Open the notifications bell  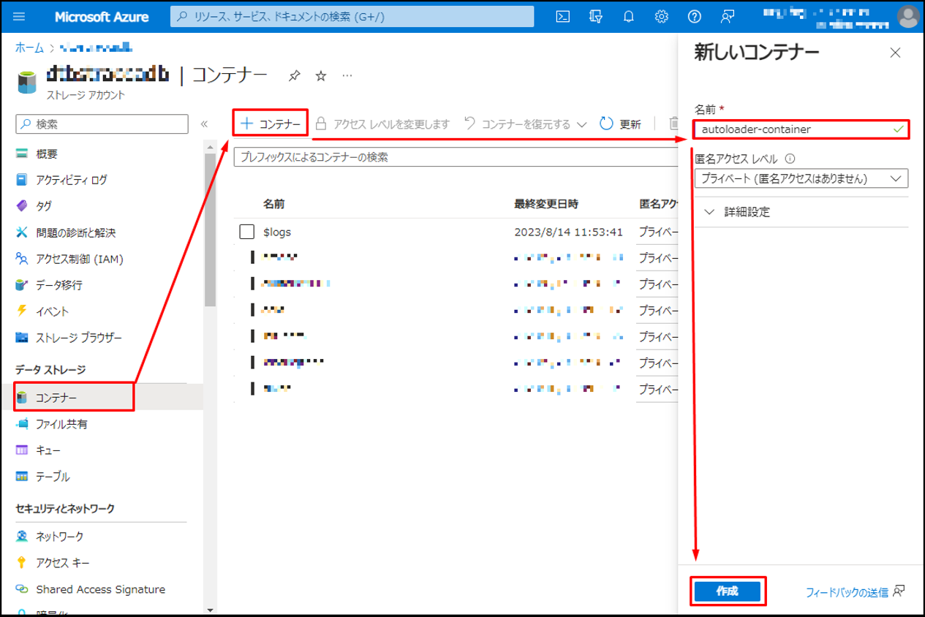click(628, 16)
